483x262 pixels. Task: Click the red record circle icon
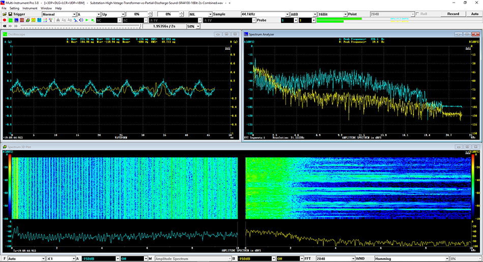(x=5, y=20)
